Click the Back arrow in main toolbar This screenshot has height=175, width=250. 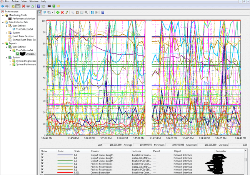click(3, 6)
